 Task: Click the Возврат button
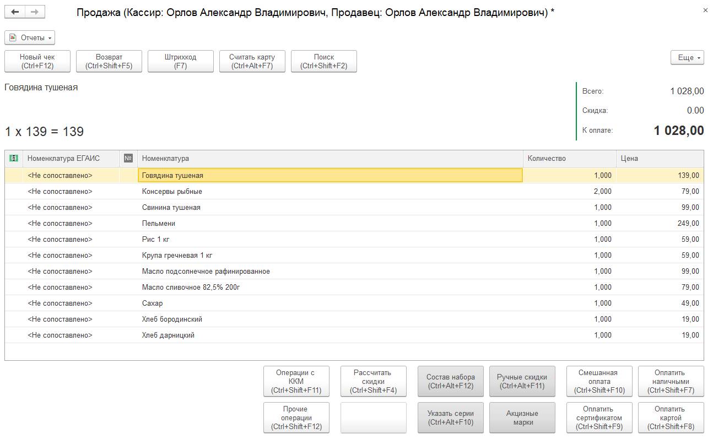click(109, 61)
